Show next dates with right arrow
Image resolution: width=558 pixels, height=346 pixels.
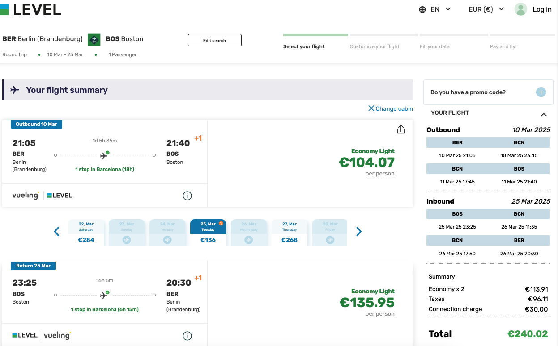359,231
